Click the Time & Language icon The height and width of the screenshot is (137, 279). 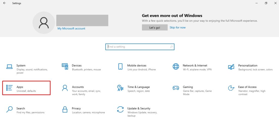click(x=120, y=88)
